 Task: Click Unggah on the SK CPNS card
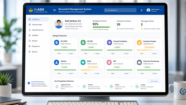click(71, 53)
